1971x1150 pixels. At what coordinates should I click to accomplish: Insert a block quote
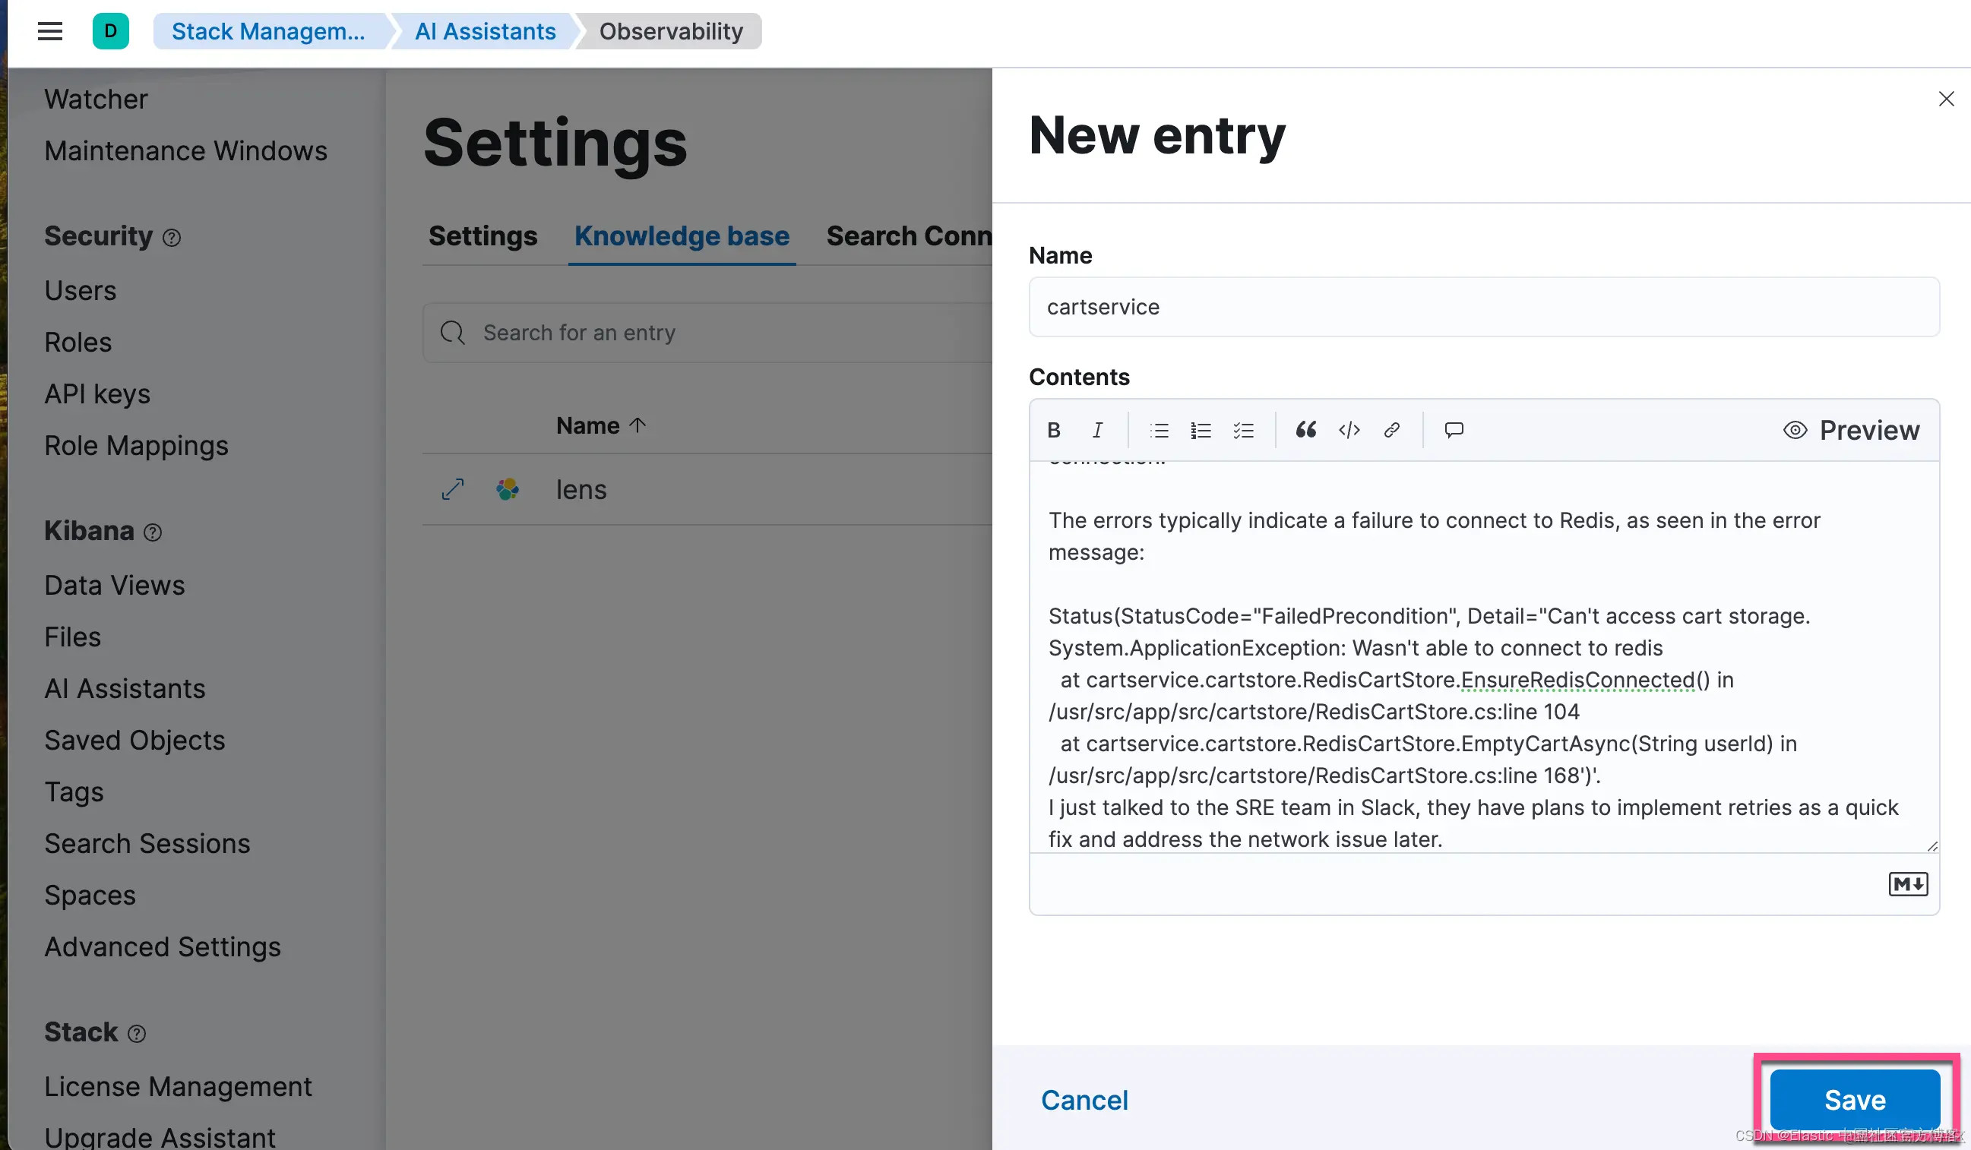coord(1305,430)
